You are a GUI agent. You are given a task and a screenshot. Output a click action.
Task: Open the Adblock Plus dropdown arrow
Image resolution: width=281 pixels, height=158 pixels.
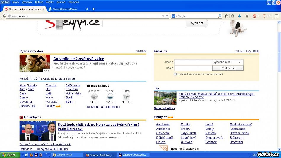pyautogui.click(x=258, y=16)
